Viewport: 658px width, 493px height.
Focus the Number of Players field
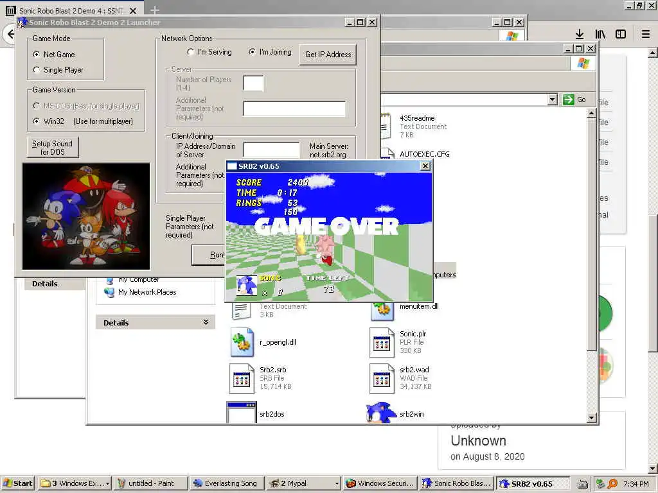pyautogui.click(x=253, y=83)
